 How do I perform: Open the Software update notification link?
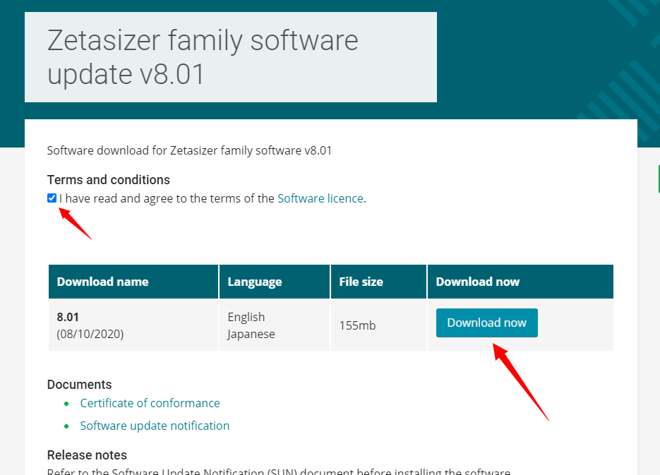pos(155,426)
